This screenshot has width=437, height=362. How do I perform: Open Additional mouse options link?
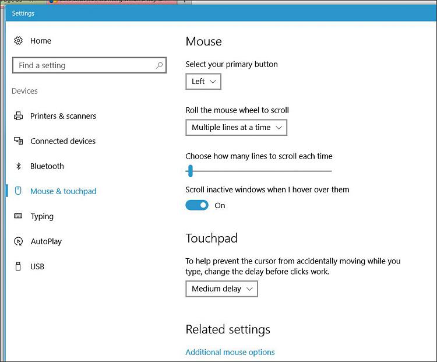click(x=230, y=352)
